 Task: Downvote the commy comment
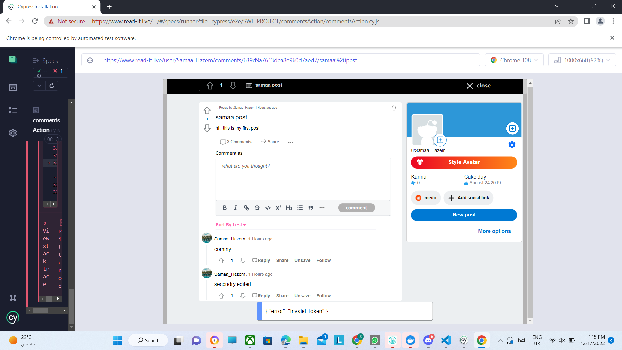pos(243,261)
